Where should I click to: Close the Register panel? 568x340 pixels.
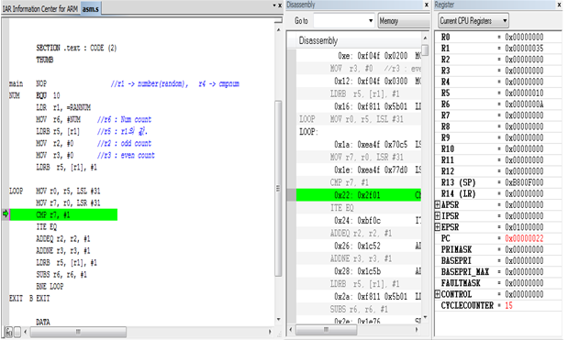point(560,5)
